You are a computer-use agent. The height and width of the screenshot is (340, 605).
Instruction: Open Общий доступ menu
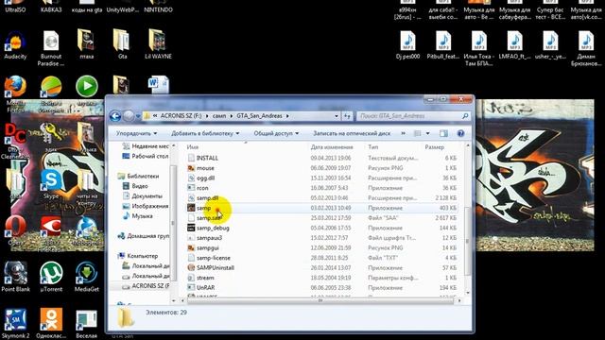point(276,133)
